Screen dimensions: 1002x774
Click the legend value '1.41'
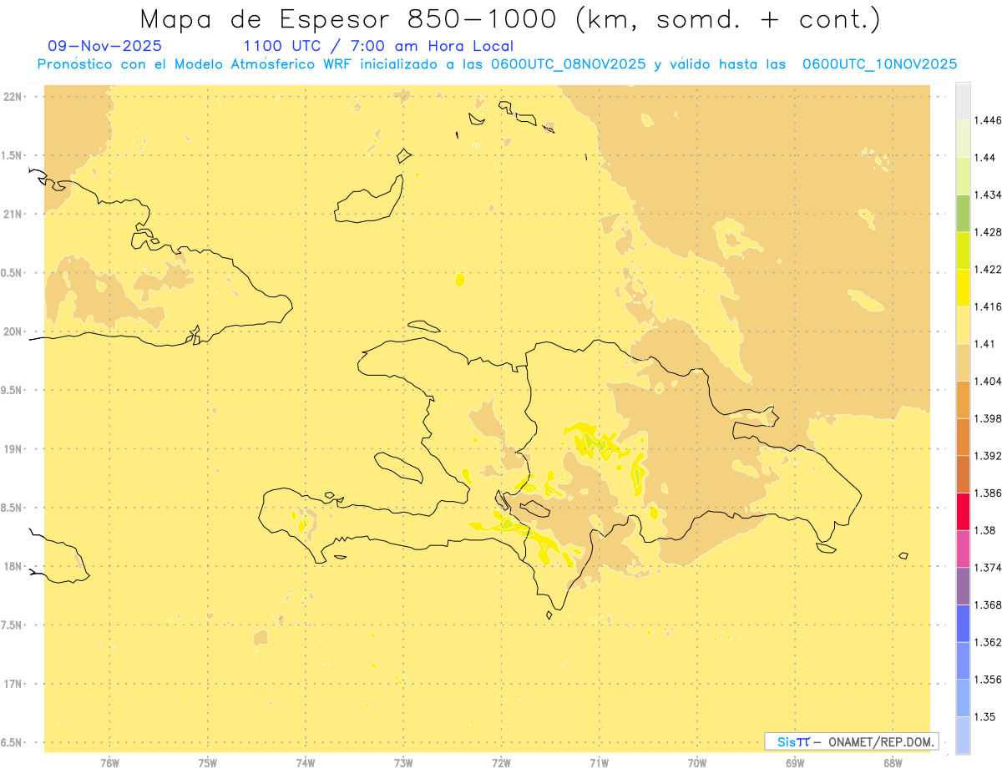coord(986,344)
